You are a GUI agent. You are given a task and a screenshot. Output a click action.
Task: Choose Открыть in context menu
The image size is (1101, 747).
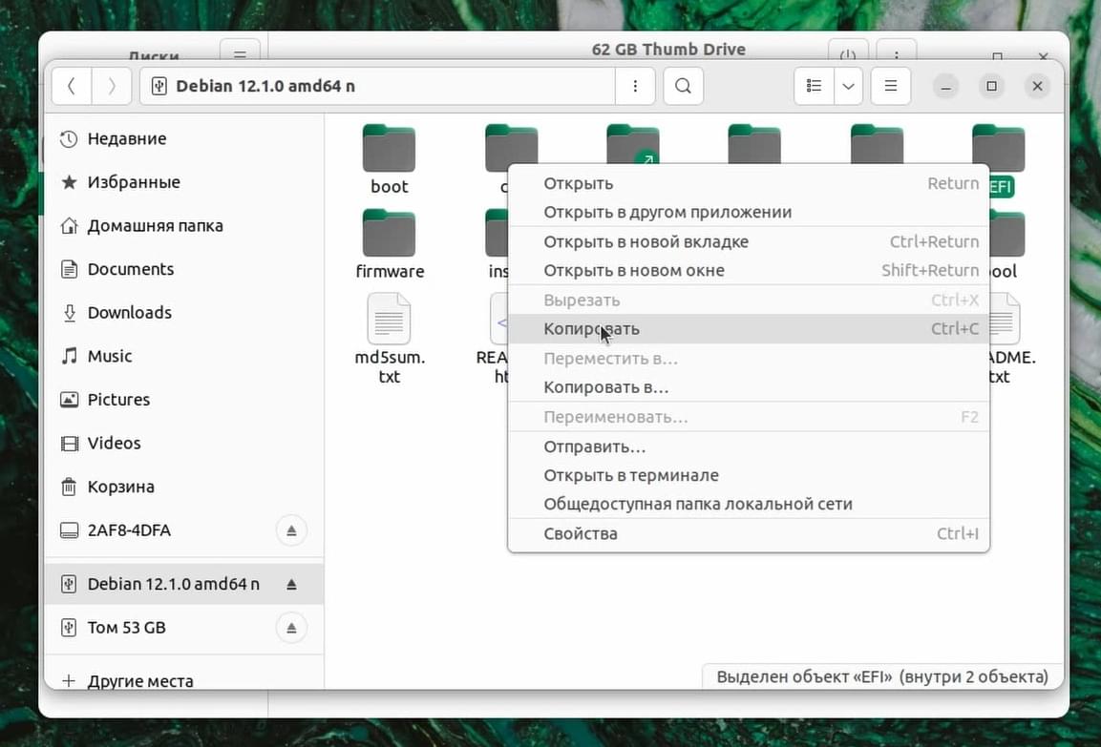point(749,183)
